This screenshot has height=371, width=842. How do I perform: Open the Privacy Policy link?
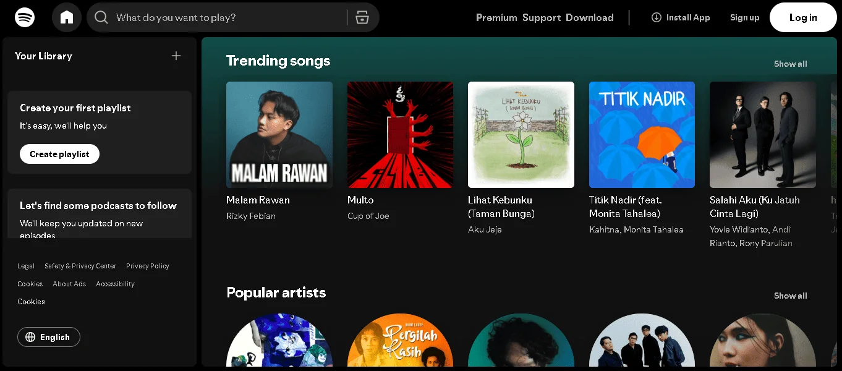[x=148, y=266]
